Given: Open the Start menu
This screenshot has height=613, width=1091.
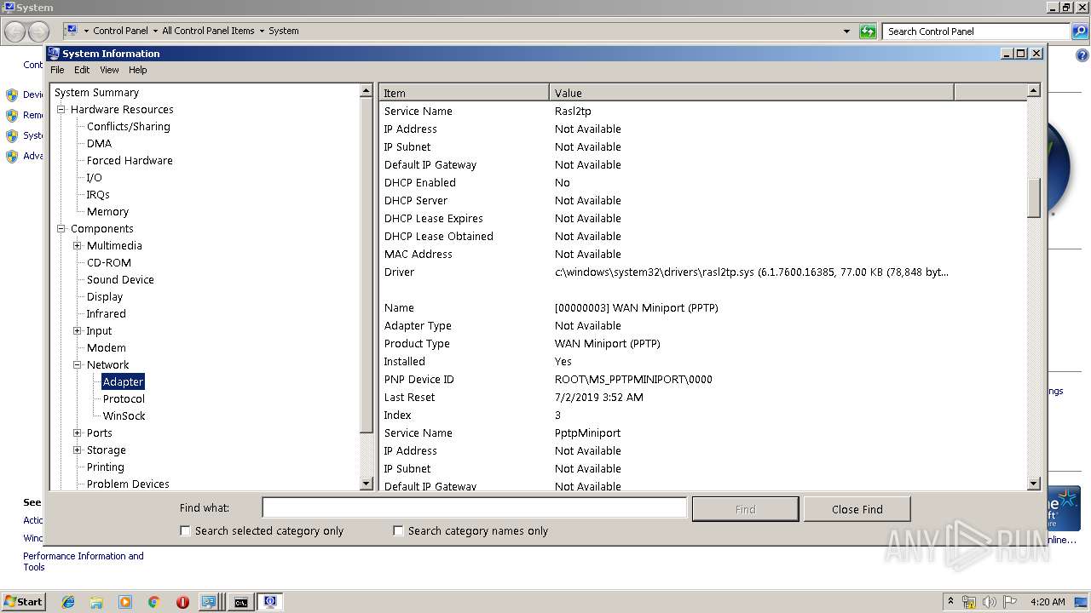Looking at the screenshot, I should tap(23, 601).
